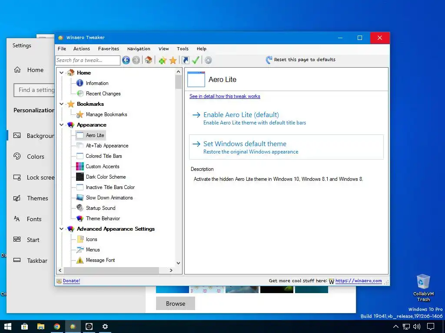Click the Dark Color Scheme icon
The image size is (445, 333).
click(x=80, y=177)
